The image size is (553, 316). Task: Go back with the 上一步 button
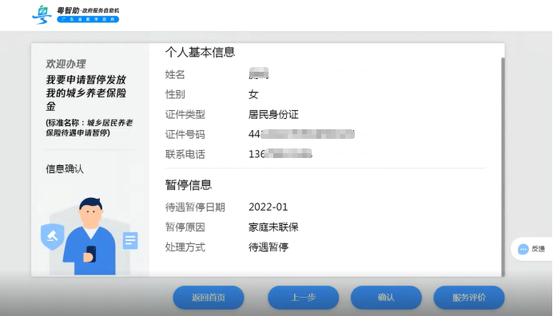click(304, 298)
